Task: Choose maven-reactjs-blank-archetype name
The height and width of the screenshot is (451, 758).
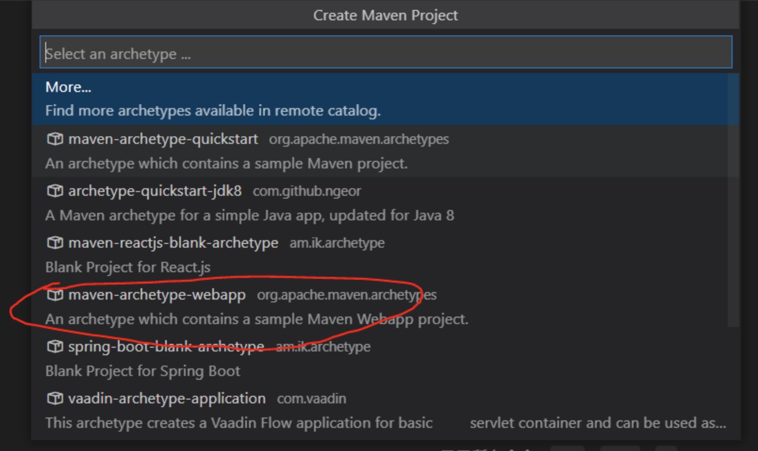Action: pyautogui.click(x=173, y=243)
